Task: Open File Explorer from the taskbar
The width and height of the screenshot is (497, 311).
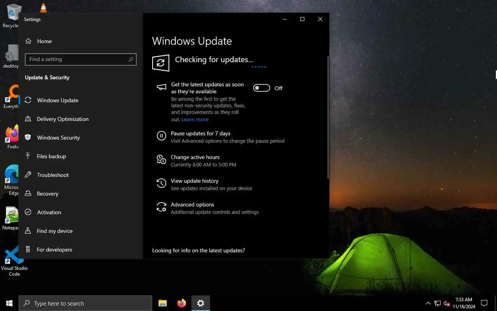Action: pyautogui.click(x=163, y=303)
